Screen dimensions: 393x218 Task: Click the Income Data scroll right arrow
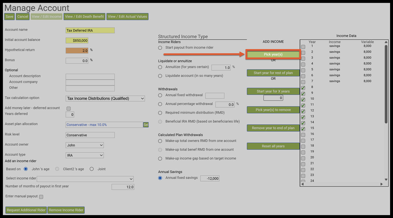(x=381, y=184)
